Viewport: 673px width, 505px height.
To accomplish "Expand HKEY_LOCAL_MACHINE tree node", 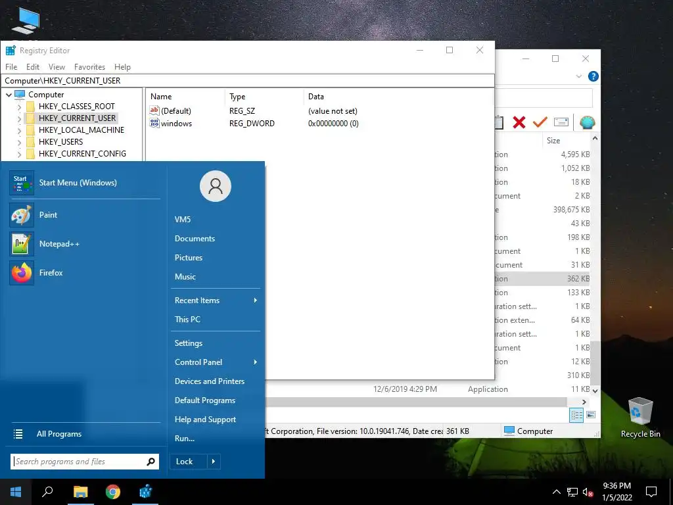I will tap(19, 130).
